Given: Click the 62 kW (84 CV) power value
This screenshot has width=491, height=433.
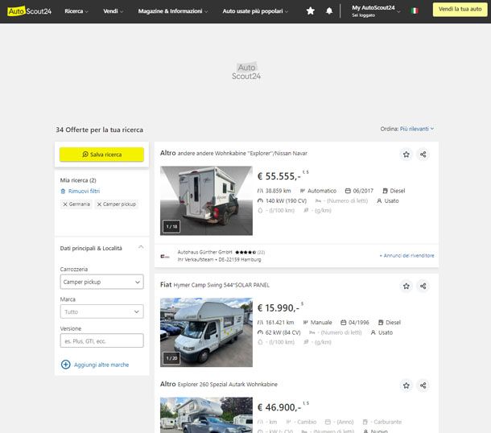Looking at the screenshot, I should click(x=283, y=332).
